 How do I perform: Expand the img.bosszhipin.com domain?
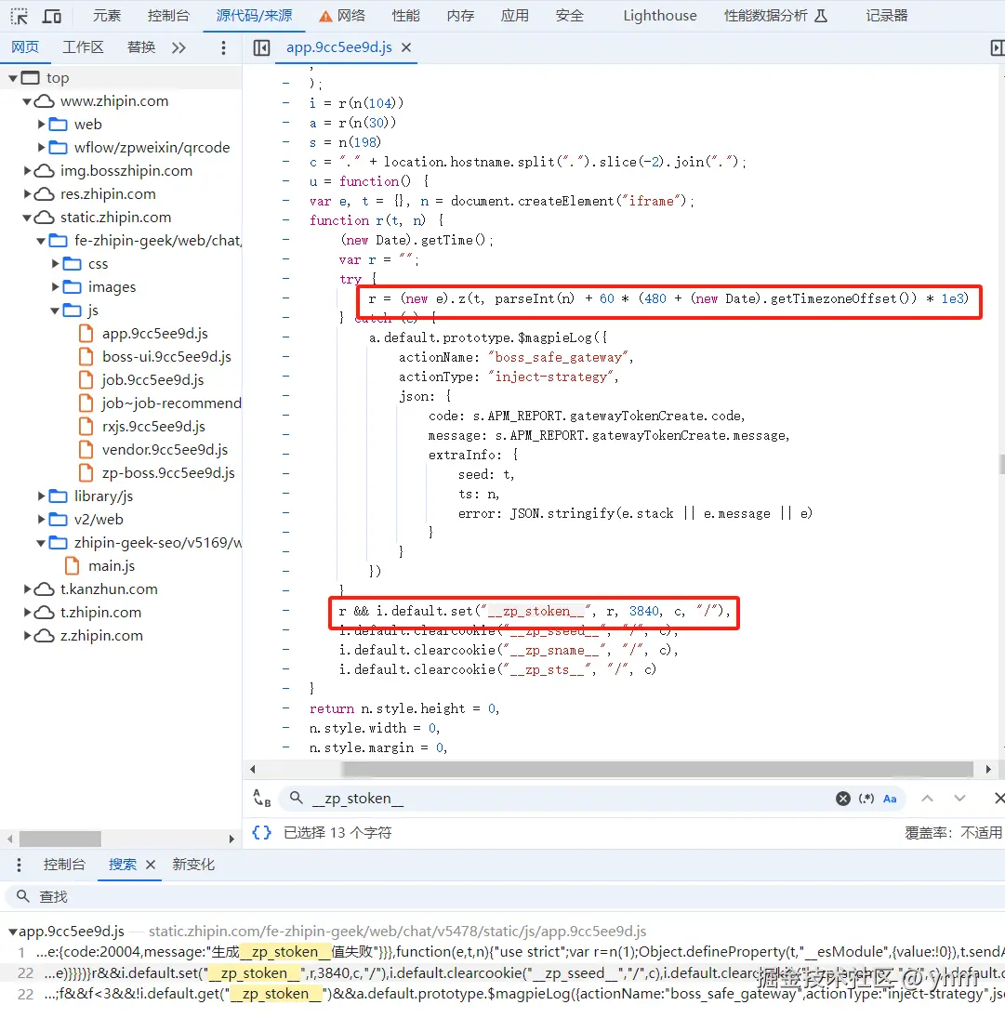(27, 171)
